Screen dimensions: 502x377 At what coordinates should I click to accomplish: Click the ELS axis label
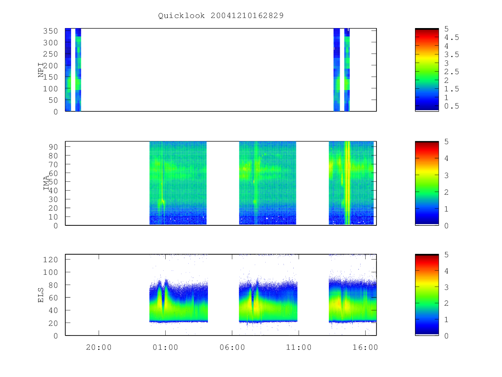[41, 295]
